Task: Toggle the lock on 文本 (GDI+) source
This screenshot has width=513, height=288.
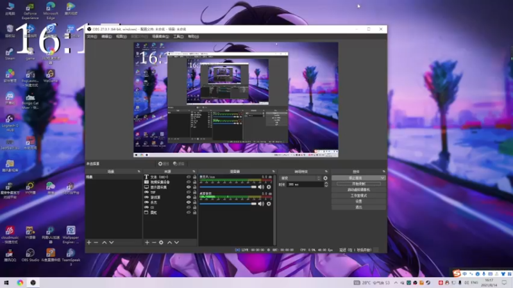Action: pyautogui.click(x=195, y=177)
